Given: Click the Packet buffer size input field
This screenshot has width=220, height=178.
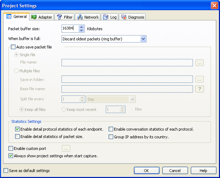Looking at the screenshot, I should 70,29.
